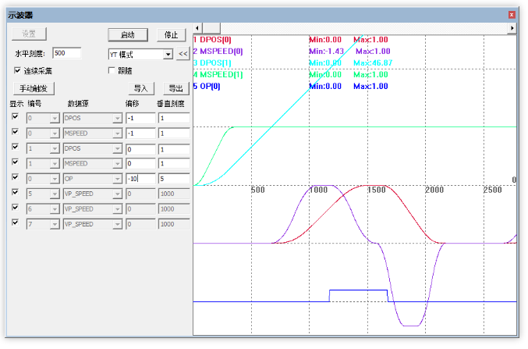Click the 导出 export button
528x349 pixels.
175,88
